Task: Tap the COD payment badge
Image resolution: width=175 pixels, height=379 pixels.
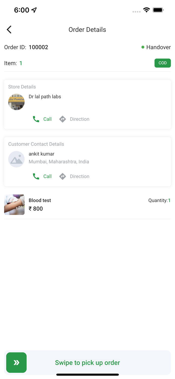Action: tap(163, 63)
